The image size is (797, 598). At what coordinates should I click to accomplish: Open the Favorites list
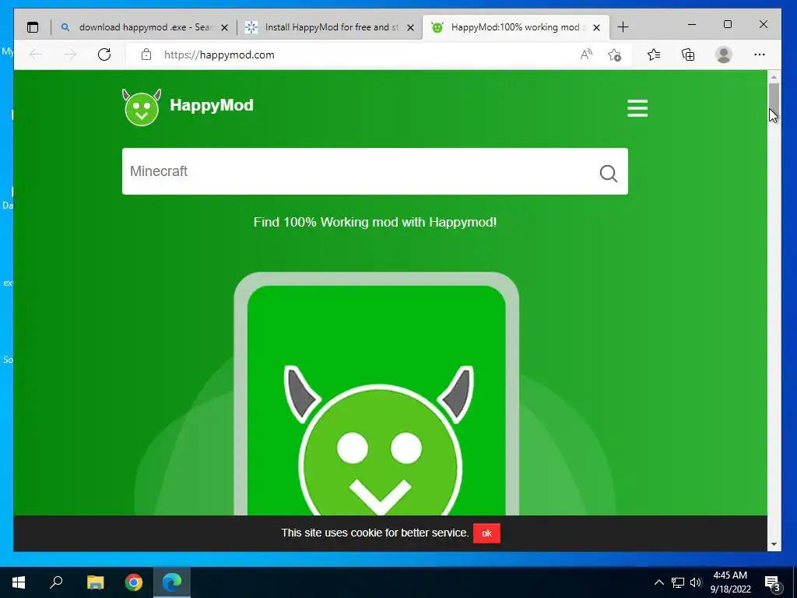654,55
